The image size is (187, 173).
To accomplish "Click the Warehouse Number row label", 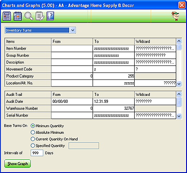I will point(28,108).
